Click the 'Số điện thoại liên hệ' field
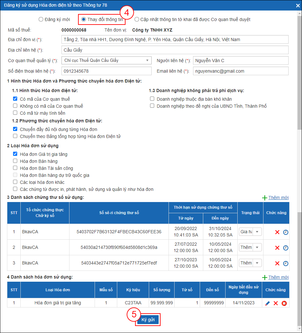 pos(106,71)
